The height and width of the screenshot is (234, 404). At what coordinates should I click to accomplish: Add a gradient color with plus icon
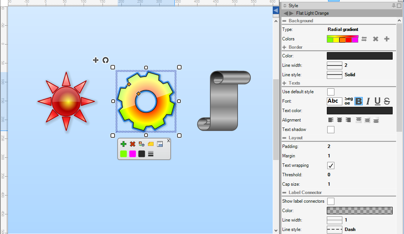pos(387,39)
